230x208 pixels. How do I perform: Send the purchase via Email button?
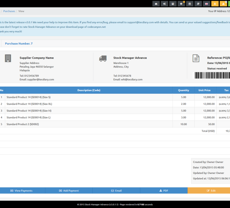[x=116, y=190]
